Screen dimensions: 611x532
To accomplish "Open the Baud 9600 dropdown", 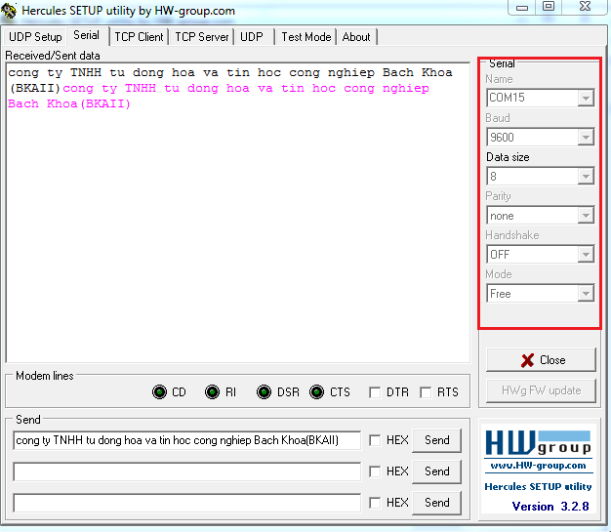I will tap(586, 138).
